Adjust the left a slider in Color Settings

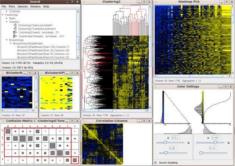click(x=165, y=143)
